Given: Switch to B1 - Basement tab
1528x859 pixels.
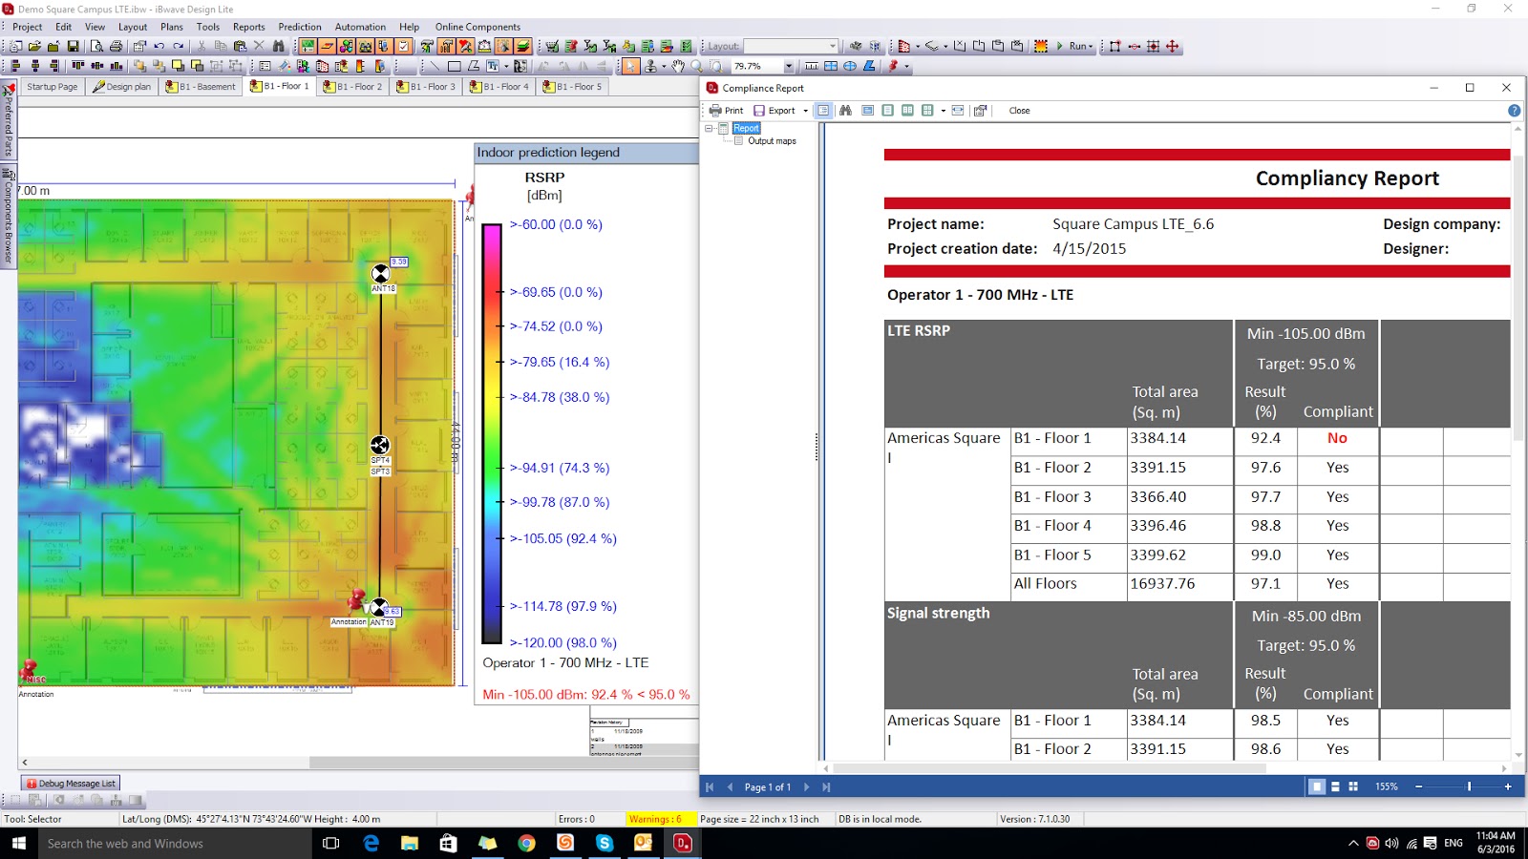Looking at the screenshot, I should 201,87.
